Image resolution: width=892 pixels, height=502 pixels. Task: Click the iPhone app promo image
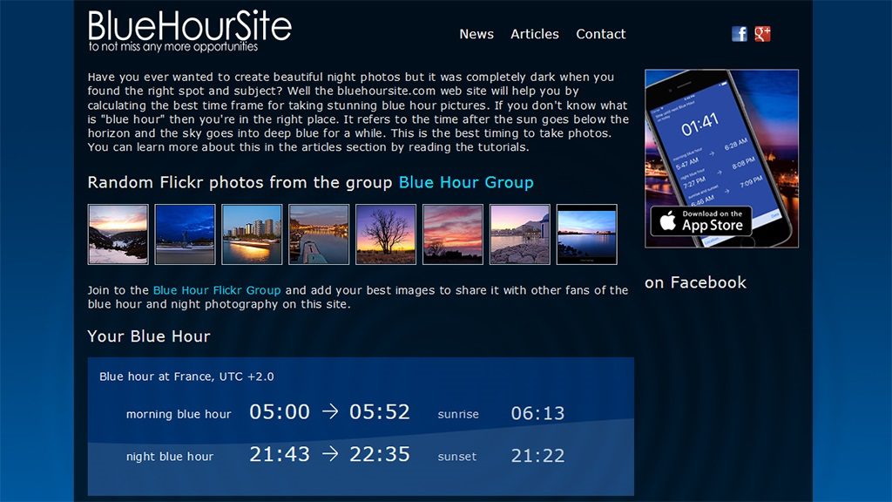pyautogui.click(x=721, y=139)
